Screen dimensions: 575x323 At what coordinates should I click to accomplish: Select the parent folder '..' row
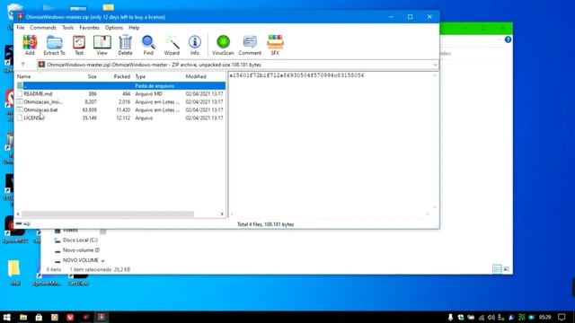tap(120, 86)
